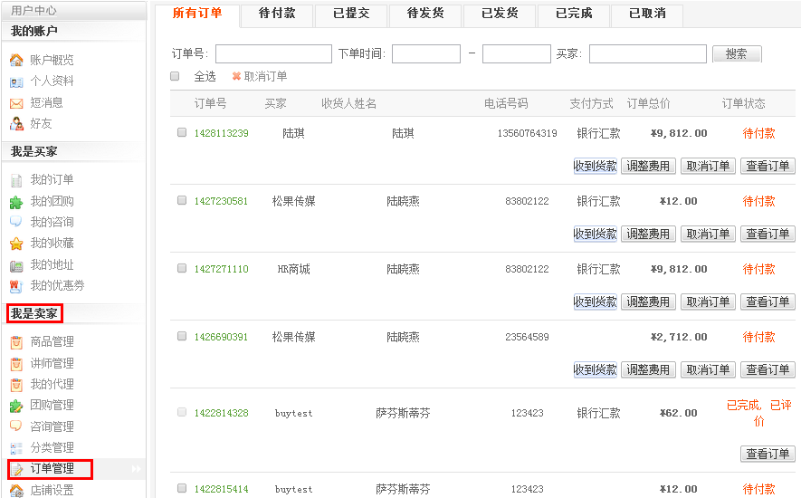Click the icon next to 商品管理

(x=16, y=342)
